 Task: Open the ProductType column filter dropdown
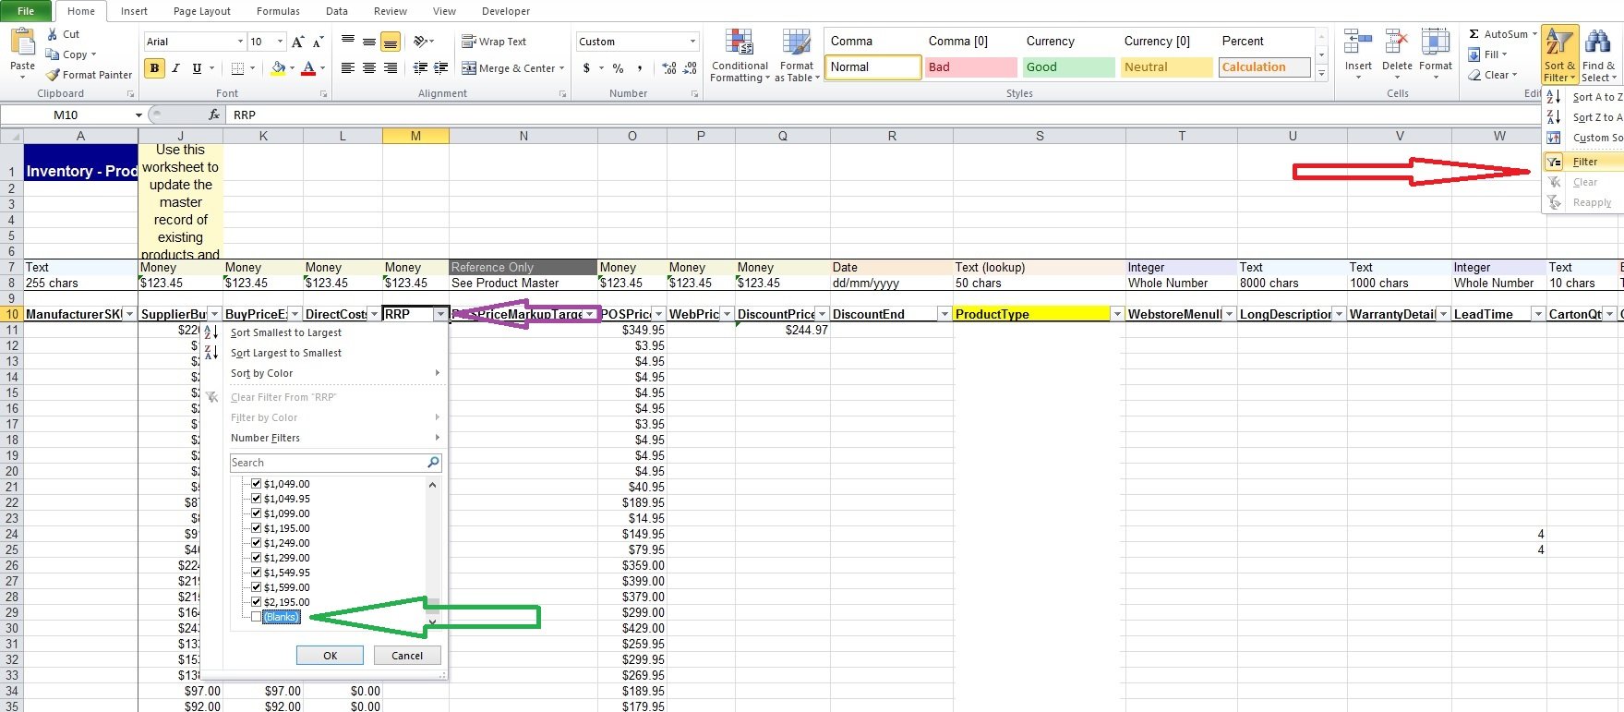[1117, 315]
